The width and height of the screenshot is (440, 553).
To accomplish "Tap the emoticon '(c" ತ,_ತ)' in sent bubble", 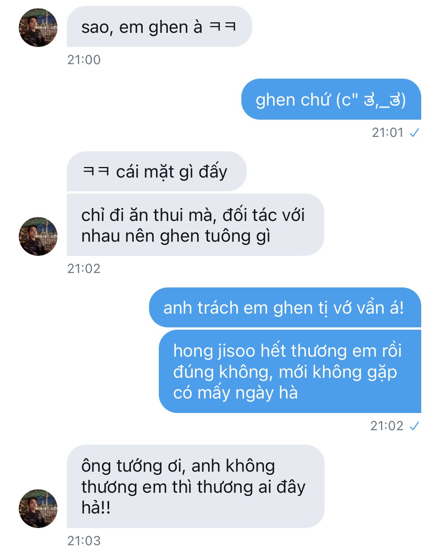I will 371,100.
